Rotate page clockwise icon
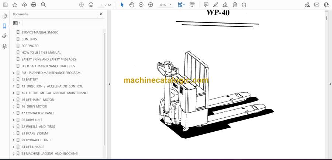Image resolution: width=332 pixels, height=160 pixels. coord(244,5)
